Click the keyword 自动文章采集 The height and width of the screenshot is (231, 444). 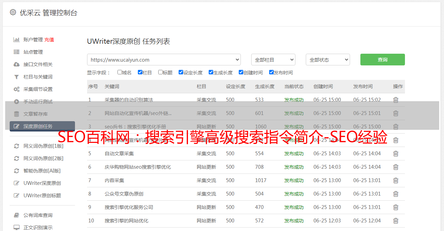(119, 154)
